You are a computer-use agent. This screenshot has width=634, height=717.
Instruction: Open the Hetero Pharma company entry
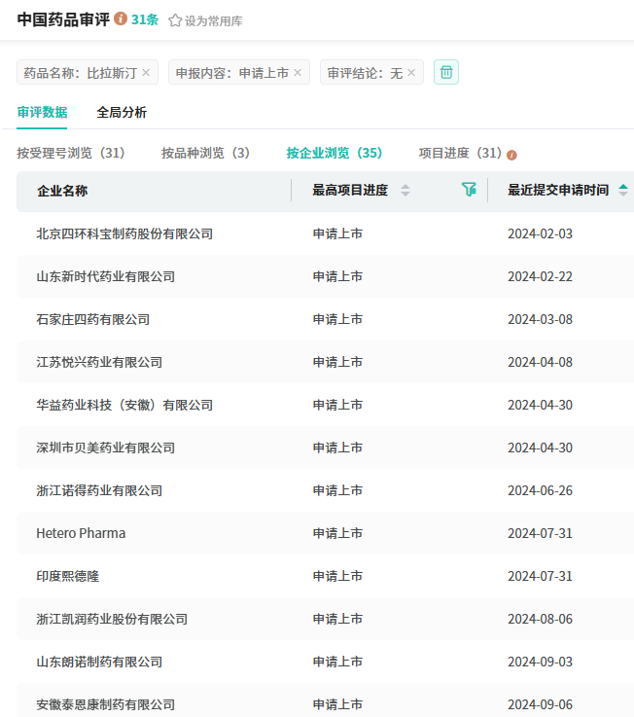pos(81,533)
